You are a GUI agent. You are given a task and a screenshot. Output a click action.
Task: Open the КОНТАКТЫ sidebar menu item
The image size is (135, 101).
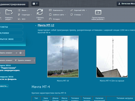click(x=11, y=27)
